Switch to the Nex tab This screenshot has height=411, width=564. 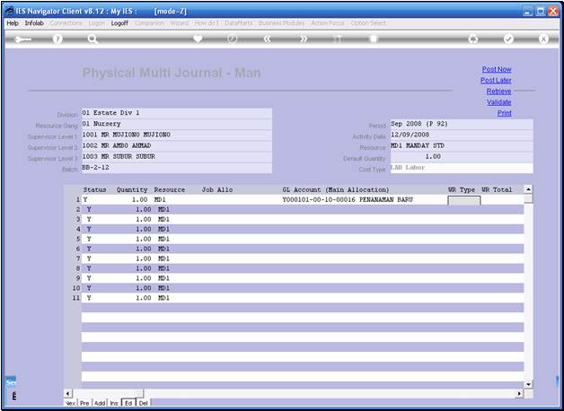70,403
